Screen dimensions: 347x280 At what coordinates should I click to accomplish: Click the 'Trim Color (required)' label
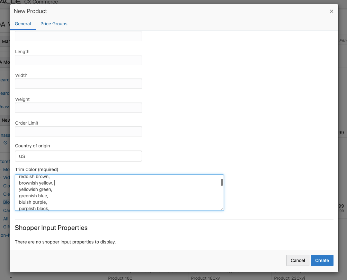pyautogui.click(x=37, y=169)
